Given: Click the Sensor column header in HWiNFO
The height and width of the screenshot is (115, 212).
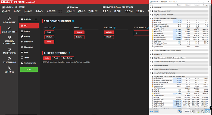Looking at the screenshot, I should [161, 5].
